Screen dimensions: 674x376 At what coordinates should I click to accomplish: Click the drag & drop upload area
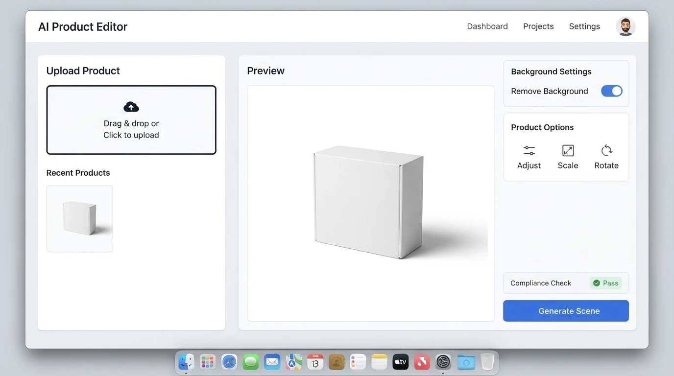[131, 120]
